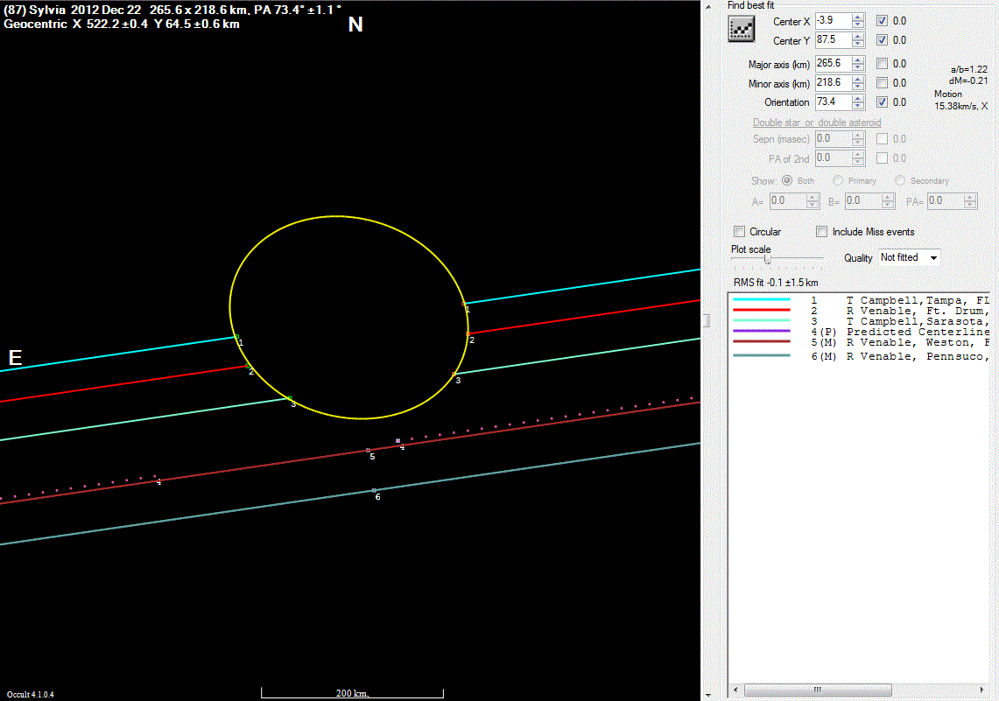
Task: Select observer row 2 R Venable, Ft. Drum
Action: coord(860,311)
